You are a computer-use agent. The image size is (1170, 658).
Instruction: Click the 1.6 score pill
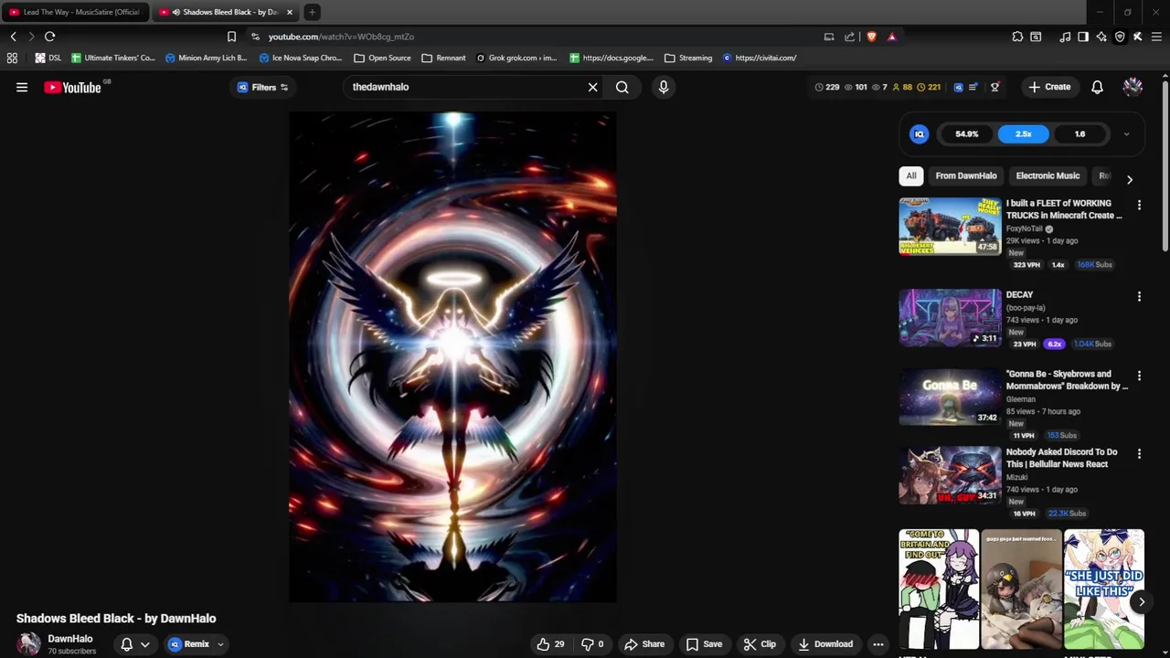coord(1080,134)
